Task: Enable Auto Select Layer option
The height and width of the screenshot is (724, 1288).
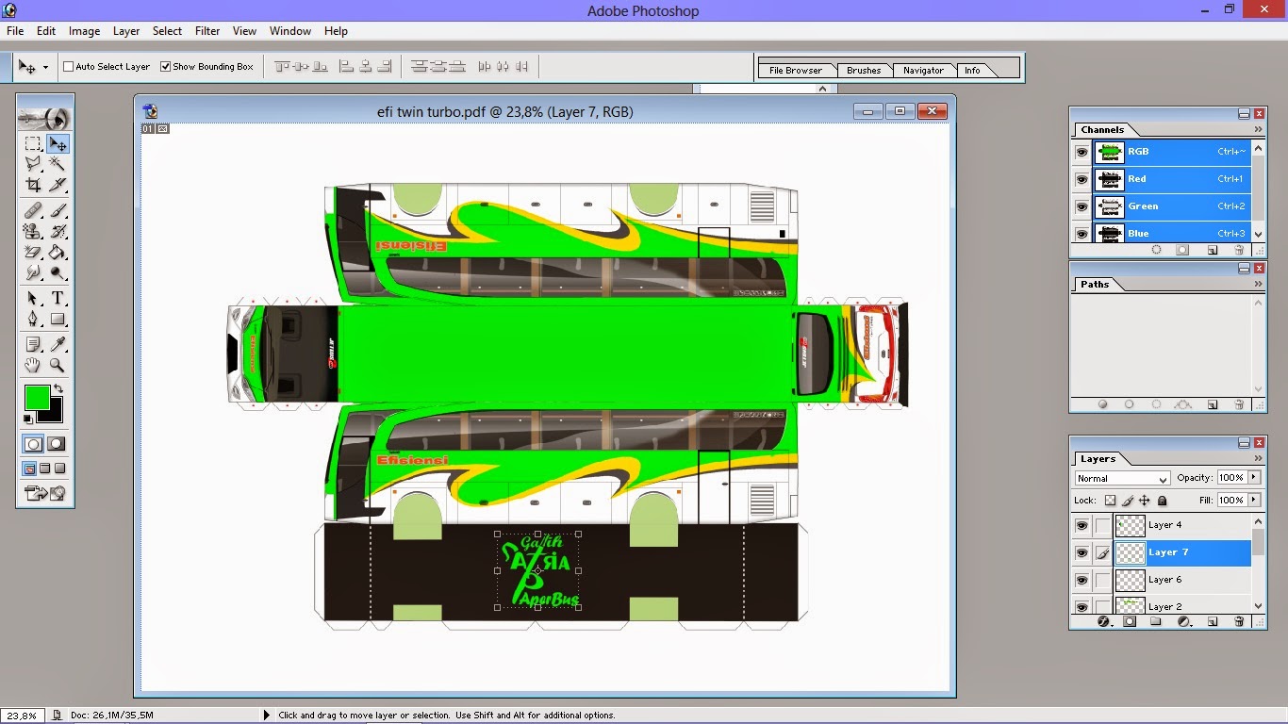Action: (x=67, y=66)
